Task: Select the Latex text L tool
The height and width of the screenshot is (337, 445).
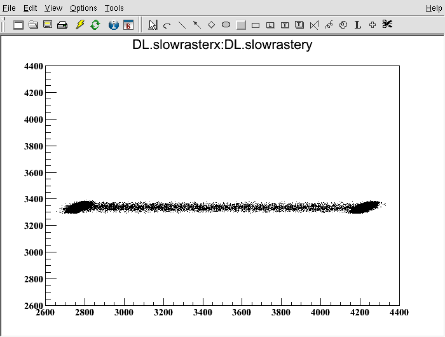Action: click(358, 25)
